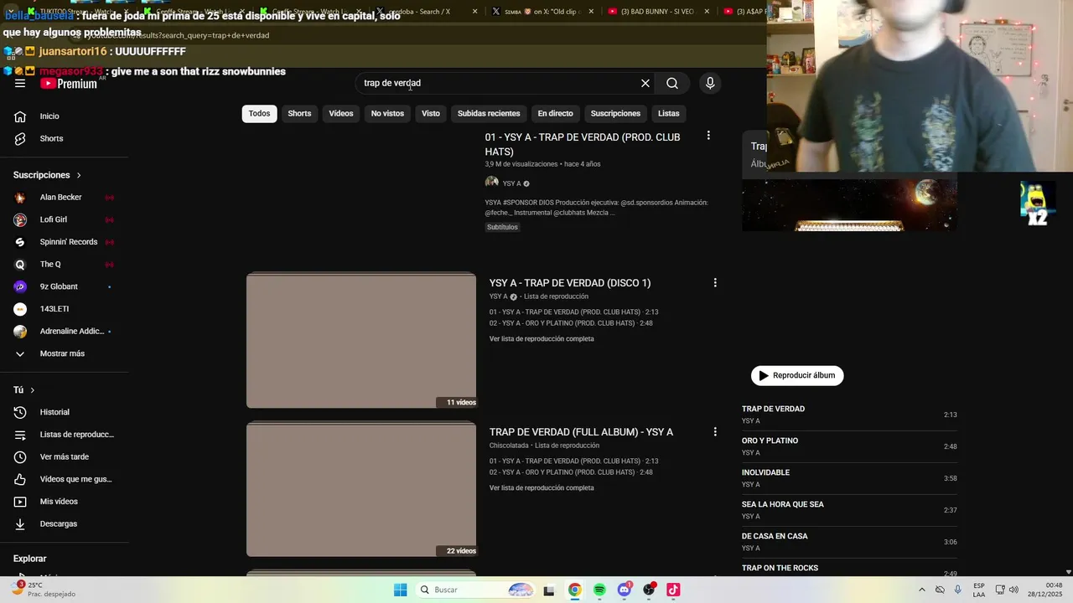Screen dimensions: 1073x603
Task: Select the En directo filter chip
Action: 556,113
